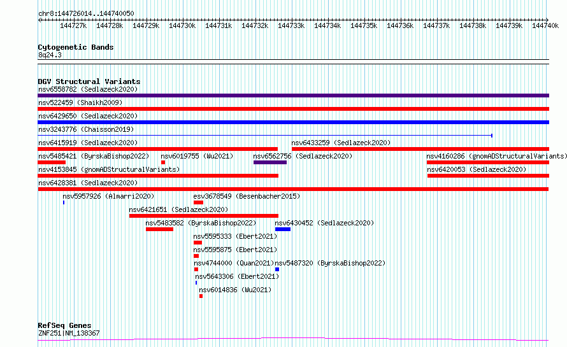Open nsv6430452 (Sedlazeck2020) variant label
Screen dimensions: 567x347
pyautogui.click(x=324, y=223)
